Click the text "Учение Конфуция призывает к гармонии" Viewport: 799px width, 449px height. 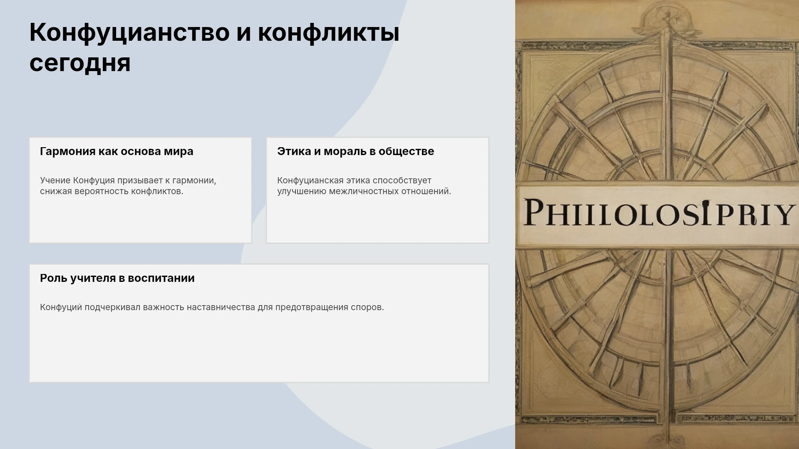click(x=127, y=180)
